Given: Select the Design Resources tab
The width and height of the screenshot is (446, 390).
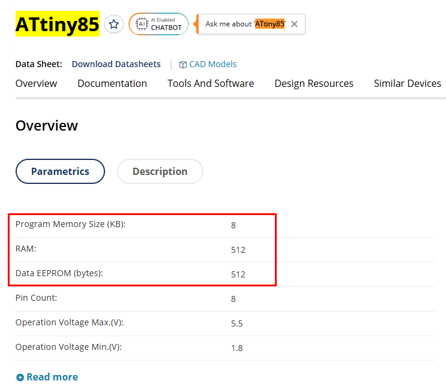Looking at the screenshot, I should 314,83.
